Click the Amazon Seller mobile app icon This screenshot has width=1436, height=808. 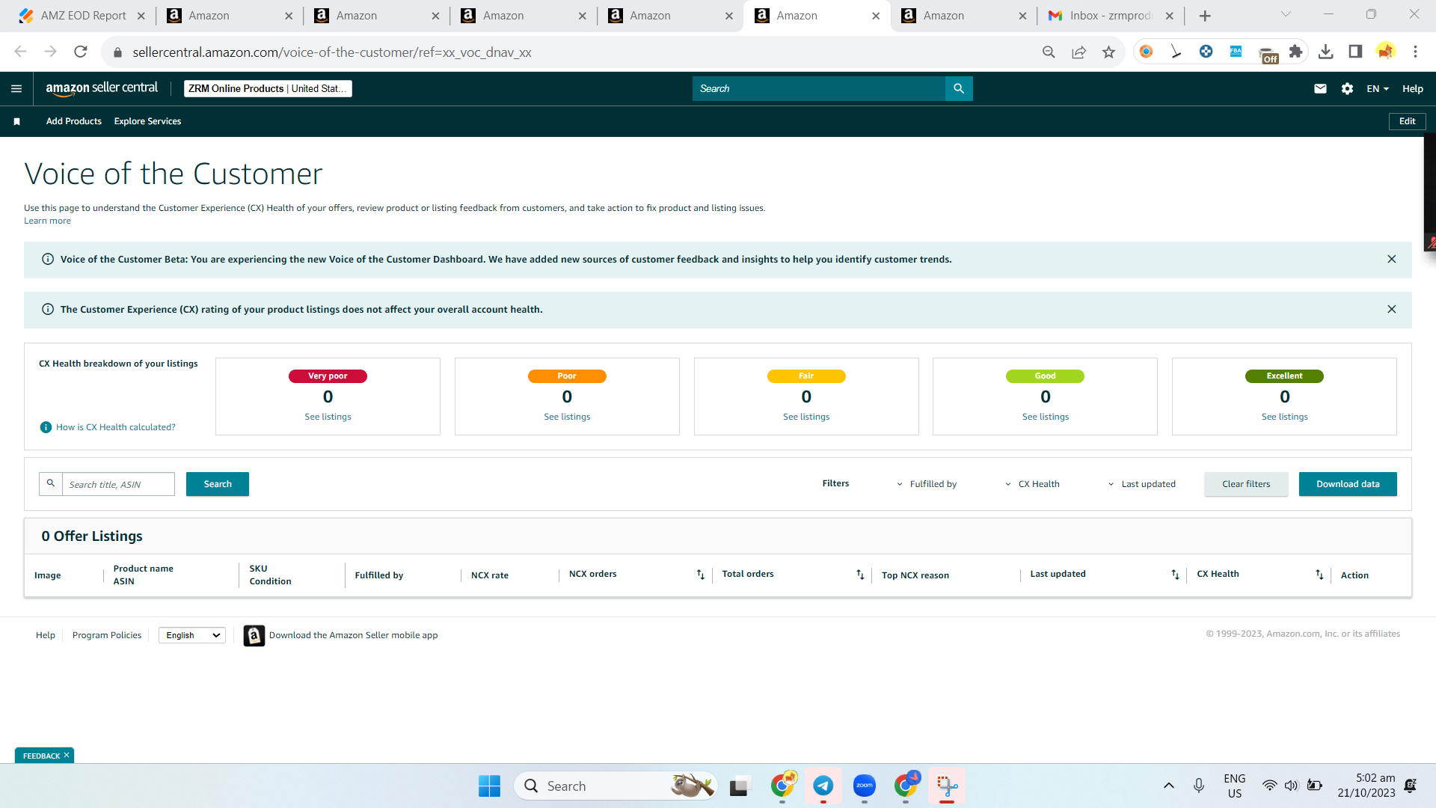[x=254, y=635]
